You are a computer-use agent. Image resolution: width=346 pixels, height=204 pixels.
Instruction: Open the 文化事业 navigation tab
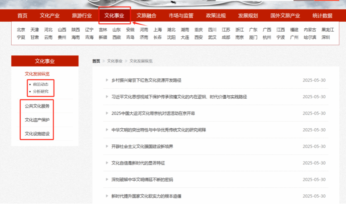[x=114, y=16]
